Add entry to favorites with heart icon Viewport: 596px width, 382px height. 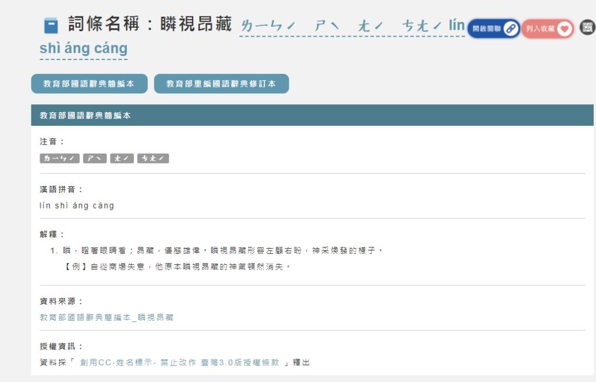pyautogui.click(x=563, y=29)
